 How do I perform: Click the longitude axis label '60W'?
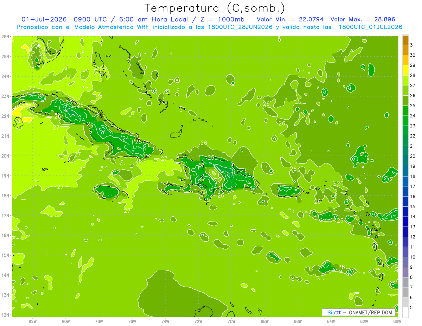click(x=397, y=321)
